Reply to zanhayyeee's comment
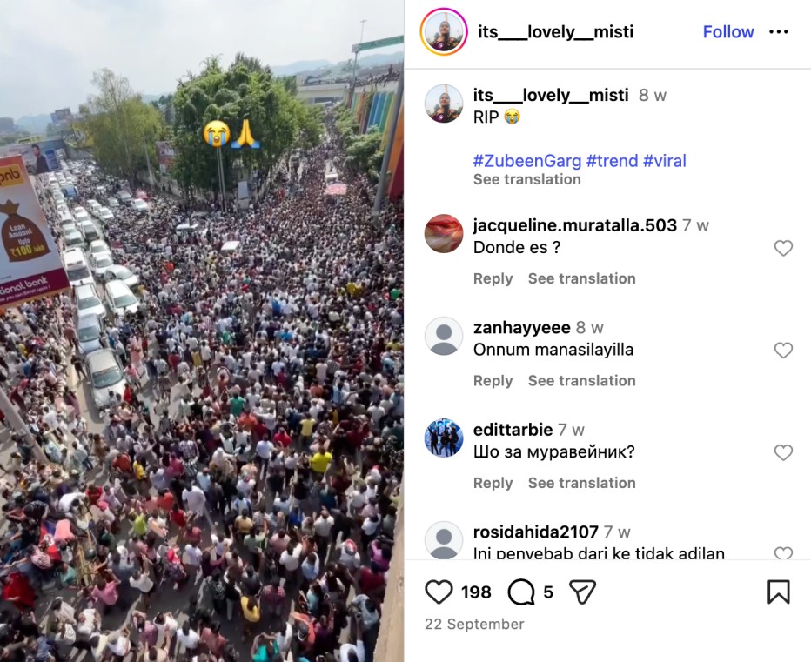Viewport: 811px width, 662px height. [493, 381]
